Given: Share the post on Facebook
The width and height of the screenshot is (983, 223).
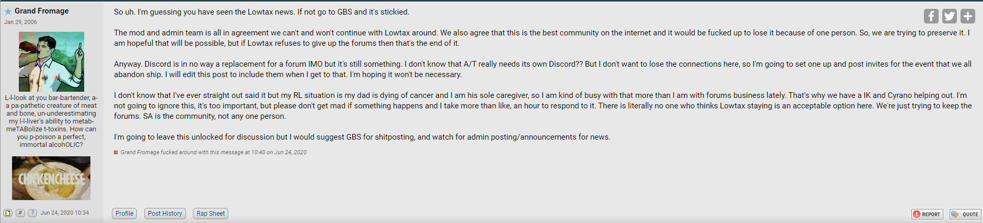Looking at the screenshot, I should 931,16.
